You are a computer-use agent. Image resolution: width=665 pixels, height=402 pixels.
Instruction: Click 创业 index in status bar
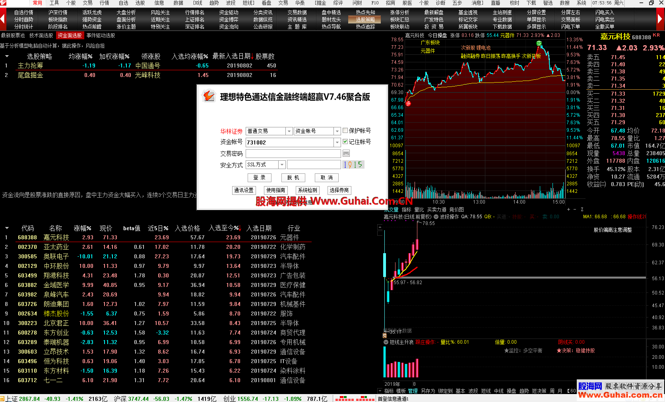229,399
